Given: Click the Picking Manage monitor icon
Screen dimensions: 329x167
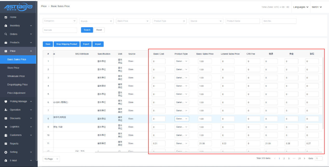Looking at the screenshot, I should [6, 101].
